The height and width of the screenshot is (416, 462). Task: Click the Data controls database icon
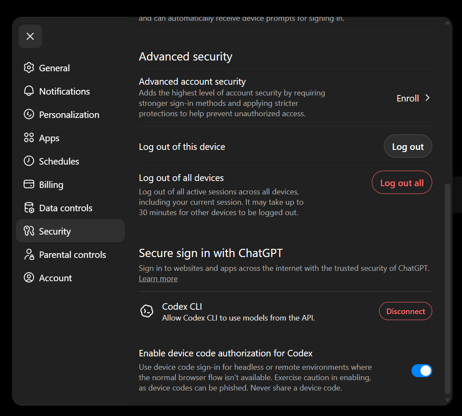tap(29, 208)
